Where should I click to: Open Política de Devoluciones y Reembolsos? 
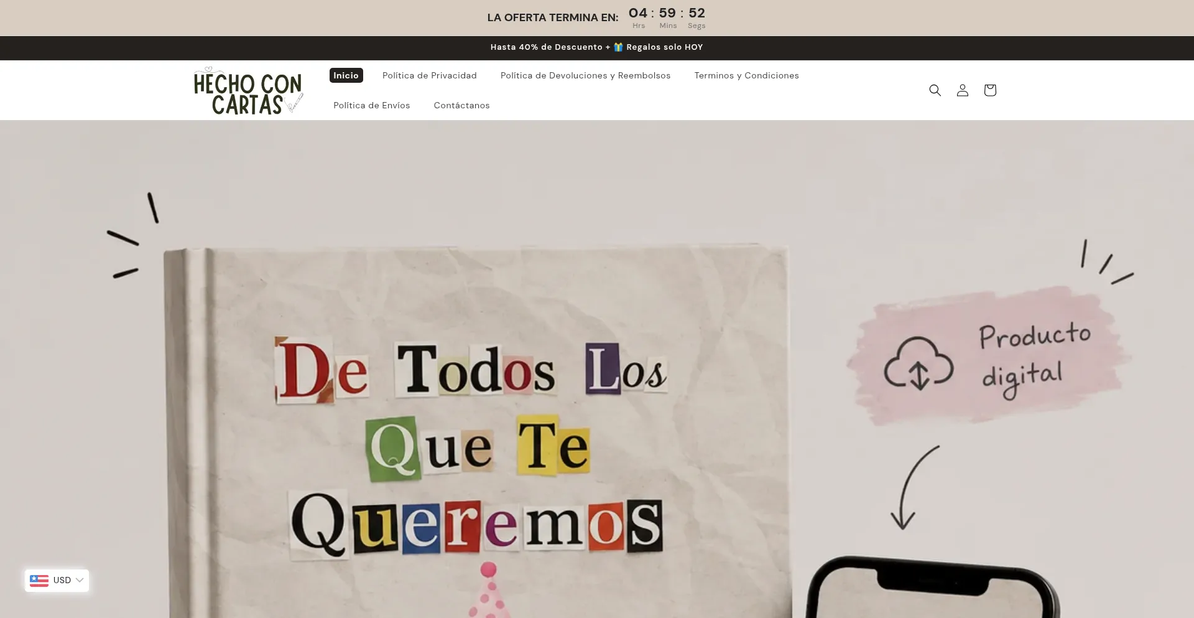click(585, 75)
